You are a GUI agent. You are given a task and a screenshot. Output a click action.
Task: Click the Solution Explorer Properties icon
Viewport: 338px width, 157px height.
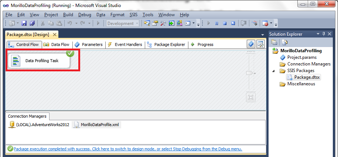[274, 42]
